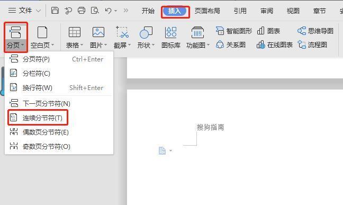Select 分页符(P) from the menu

coord(59,59)
